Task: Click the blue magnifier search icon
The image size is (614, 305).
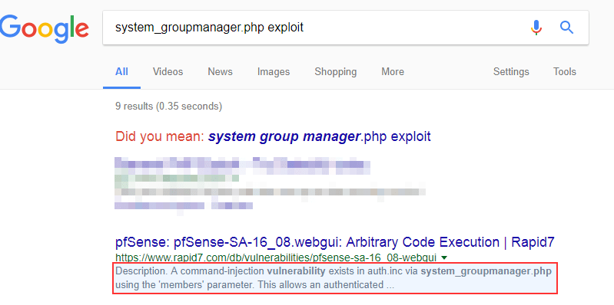Action: point(566,28)
